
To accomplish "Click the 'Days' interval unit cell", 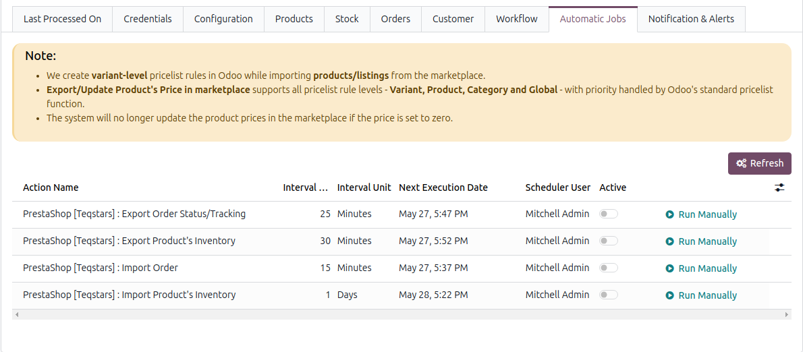I will (x=348, y=295).
